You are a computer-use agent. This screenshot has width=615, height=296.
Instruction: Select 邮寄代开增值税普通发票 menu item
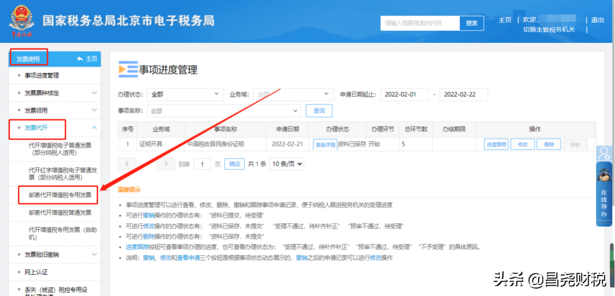60,213
